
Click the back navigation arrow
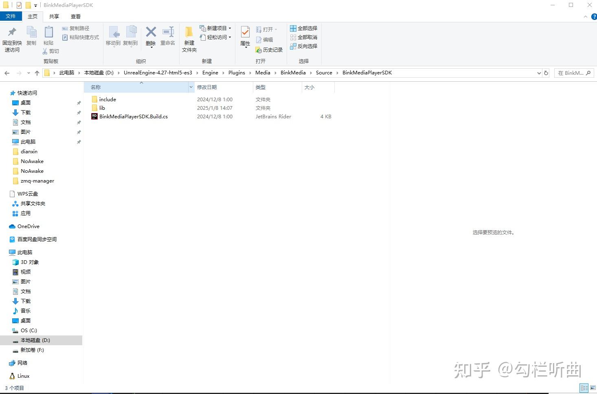[x=7, y=73]
